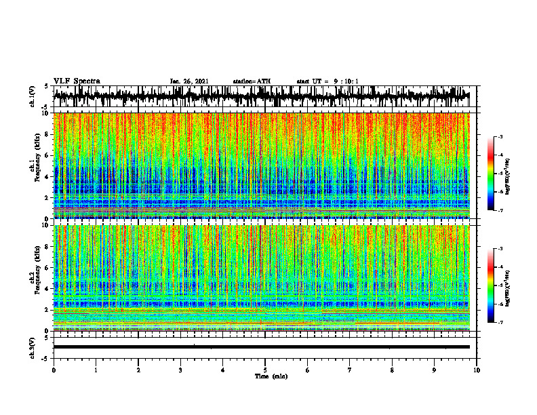This screenshot has height=415, width=537.
Task: Click inside the ch.2 spectrogram panel
Action: (x=262, y=278)
